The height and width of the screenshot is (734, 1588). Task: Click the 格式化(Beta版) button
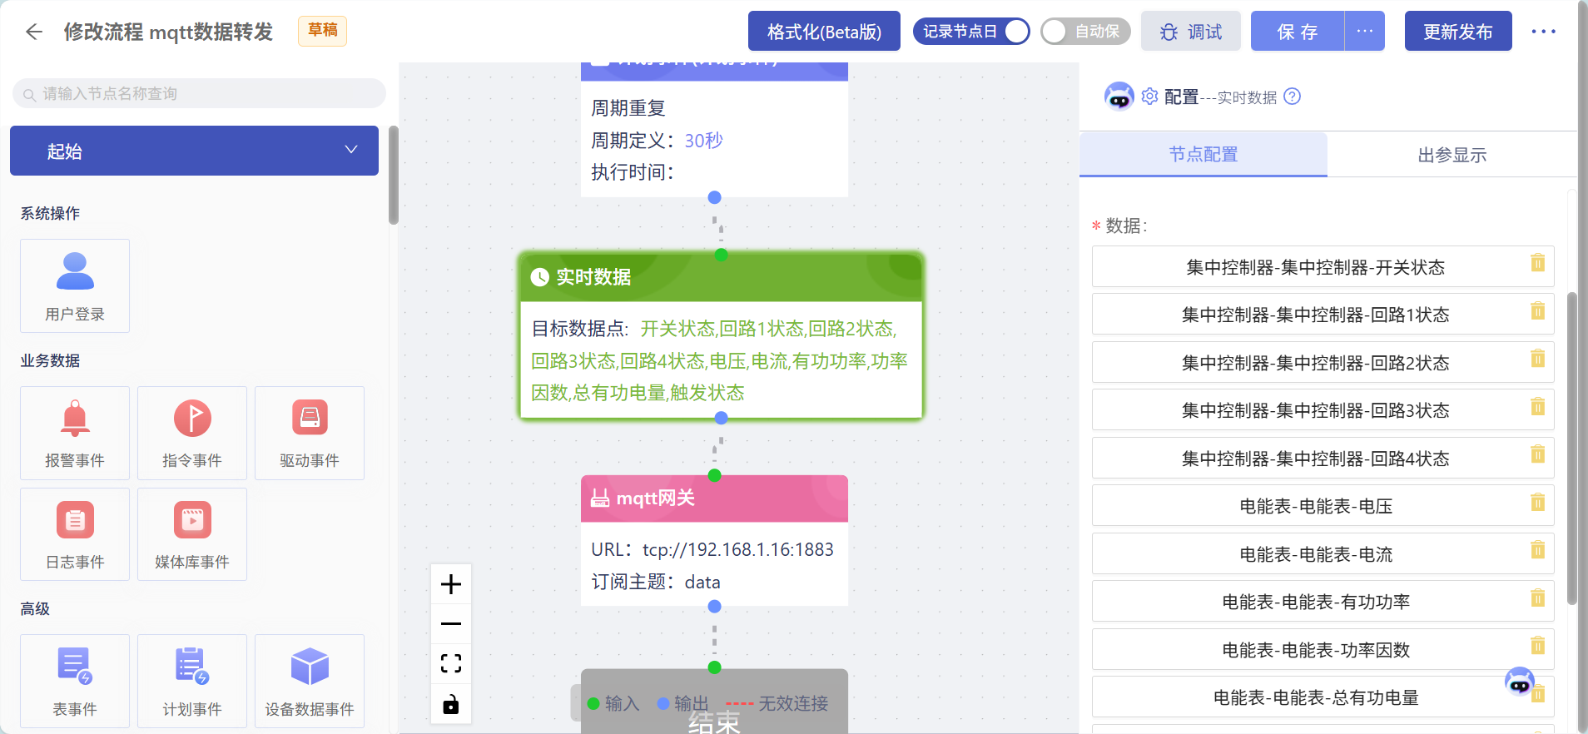tap(824, 32)
